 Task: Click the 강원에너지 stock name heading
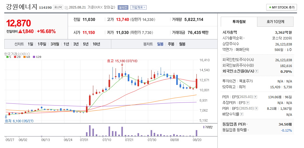[x=21, y=7]
